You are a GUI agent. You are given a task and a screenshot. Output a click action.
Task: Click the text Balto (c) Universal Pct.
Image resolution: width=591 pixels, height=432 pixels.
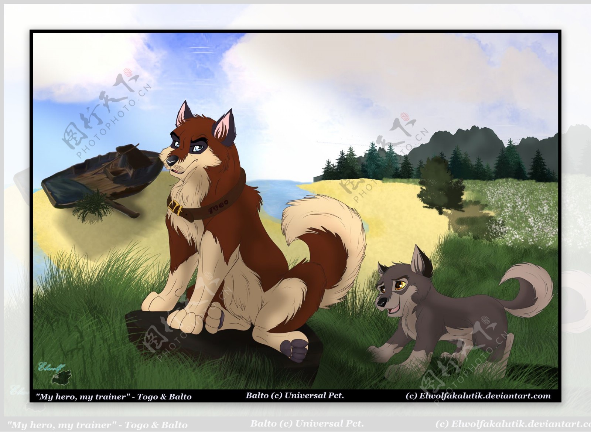pyautogui.click(x=295, y=395)
